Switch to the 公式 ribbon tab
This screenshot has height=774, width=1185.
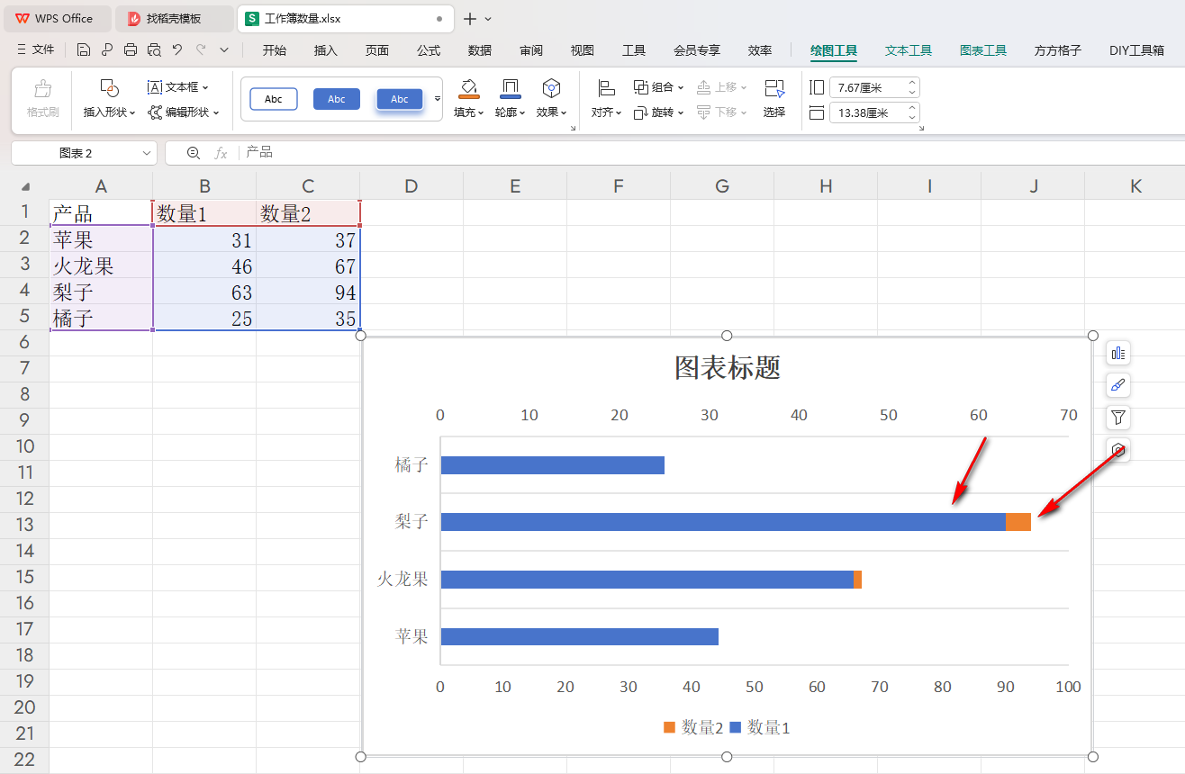pos(429,50)
